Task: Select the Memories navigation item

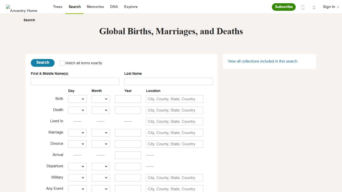Action: tap(95, 7)
